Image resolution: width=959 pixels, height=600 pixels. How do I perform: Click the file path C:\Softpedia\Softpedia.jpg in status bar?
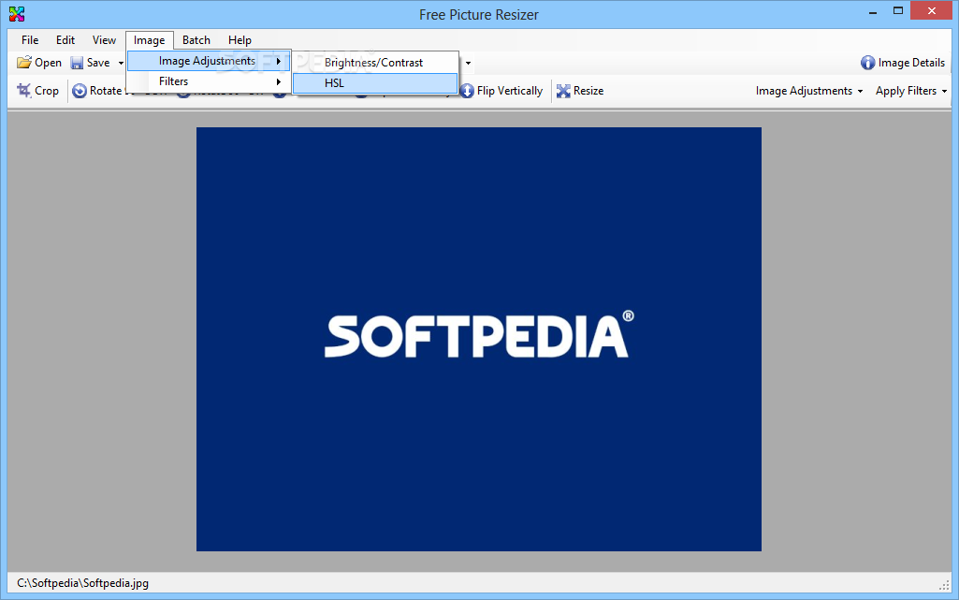tap(82, 583)
